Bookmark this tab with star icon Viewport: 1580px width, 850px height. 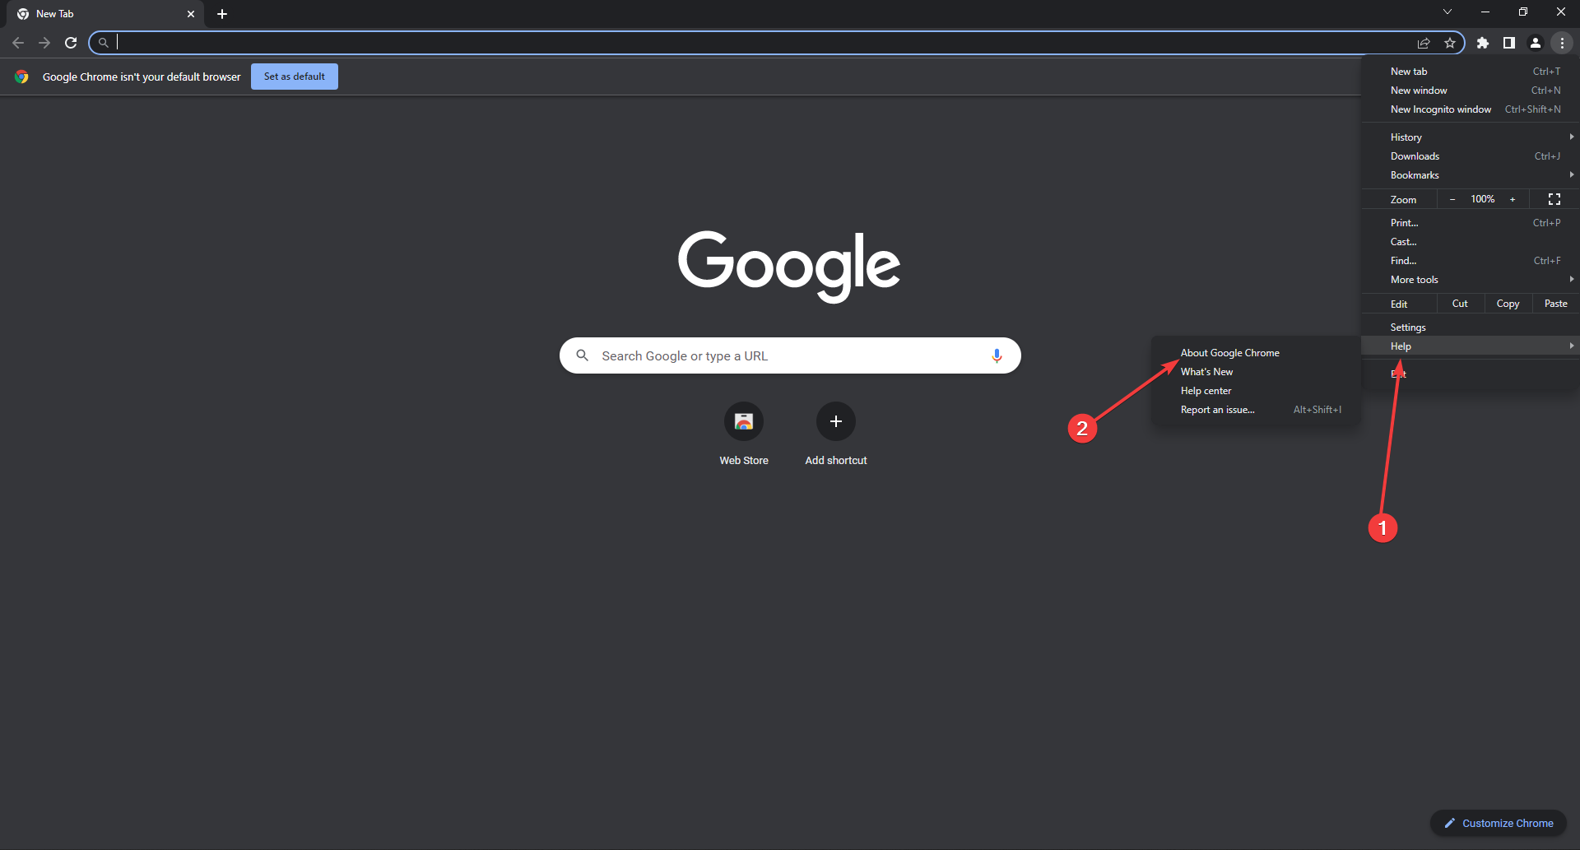click(x=1450, y=43)
